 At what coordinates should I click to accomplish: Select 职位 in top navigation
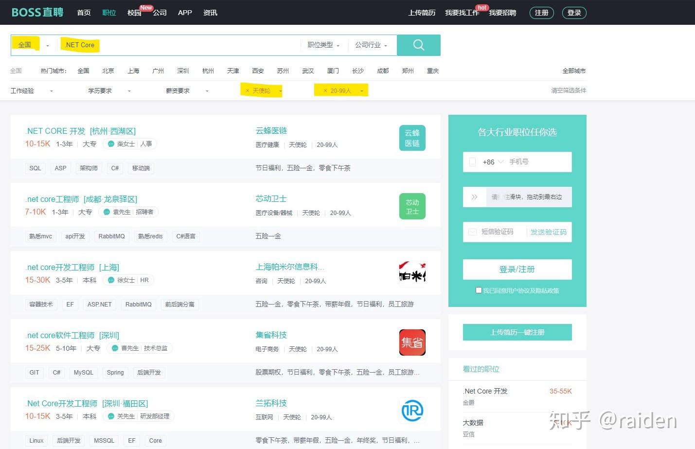(x=109, y=13)
